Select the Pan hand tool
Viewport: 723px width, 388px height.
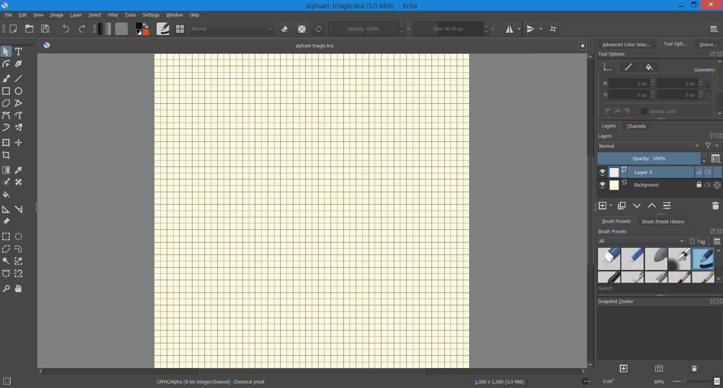18,288
